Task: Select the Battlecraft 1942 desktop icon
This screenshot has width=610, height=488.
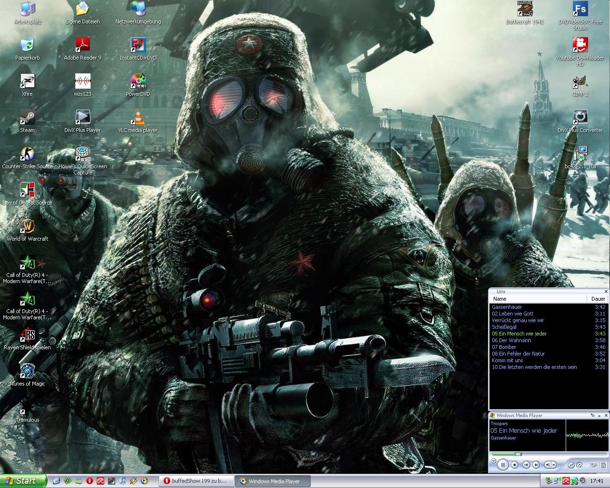Action: (x=525, y=13)
